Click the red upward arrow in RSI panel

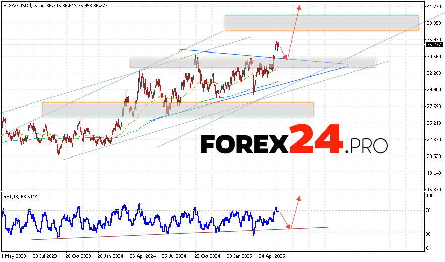[x=298, y=198]
